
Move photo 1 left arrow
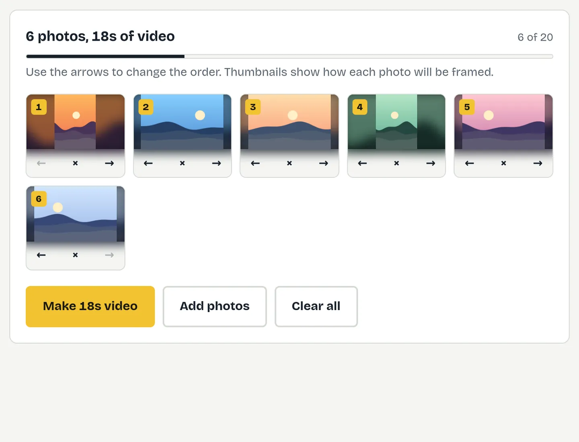41,163
